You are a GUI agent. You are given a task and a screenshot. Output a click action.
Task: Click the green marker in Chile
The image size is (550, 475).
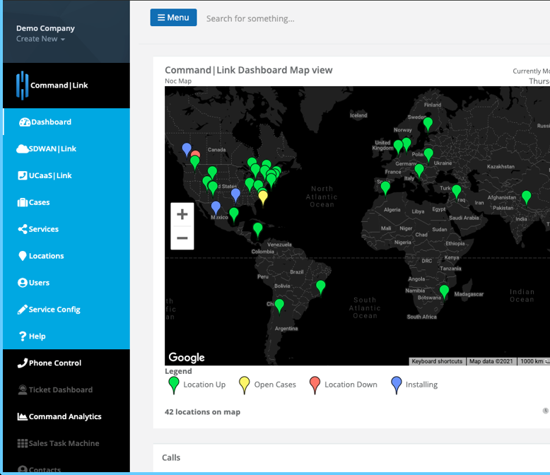tap(279, 306)
